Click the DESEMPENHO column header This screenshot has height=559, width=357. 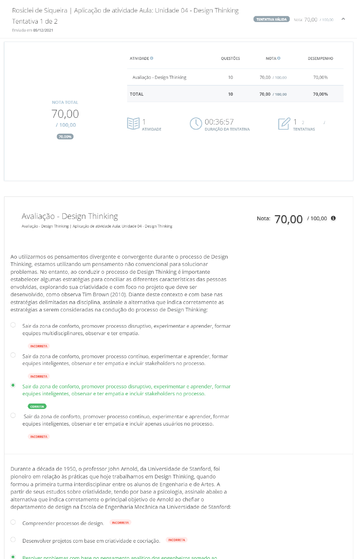click(x=320, y=58)
